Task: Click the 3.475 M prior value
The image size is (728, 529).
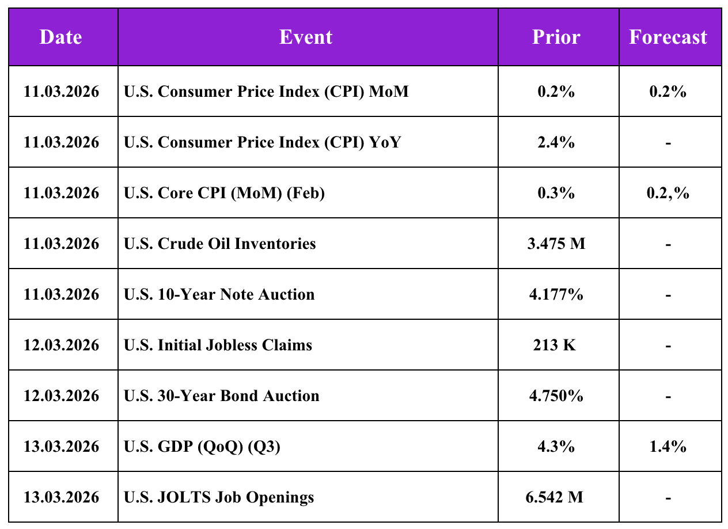Action: coord(556,243)
